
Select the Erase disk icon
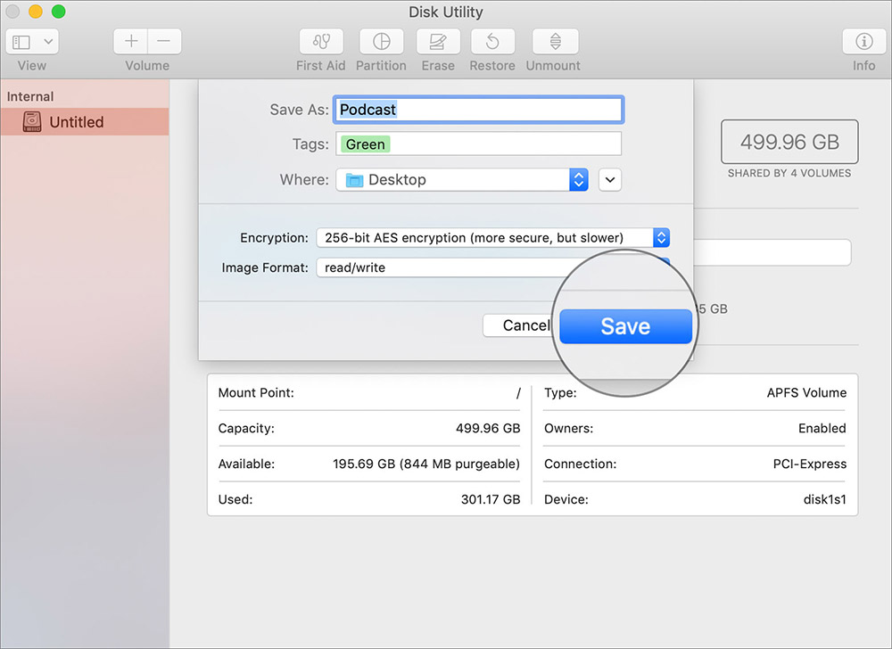tap(438, 42)
